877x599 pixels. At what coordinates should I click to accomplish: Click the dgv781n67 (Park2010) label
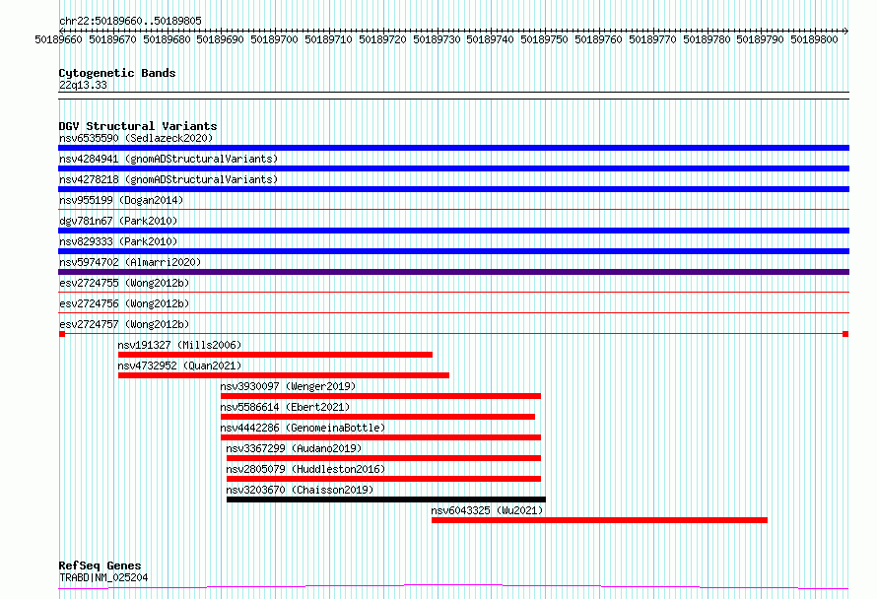tap(118, 221)
